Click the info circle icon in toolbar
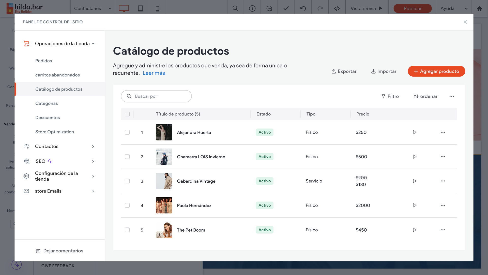Image resolution: width=488 pixels, height=275 pixels. 252,8
